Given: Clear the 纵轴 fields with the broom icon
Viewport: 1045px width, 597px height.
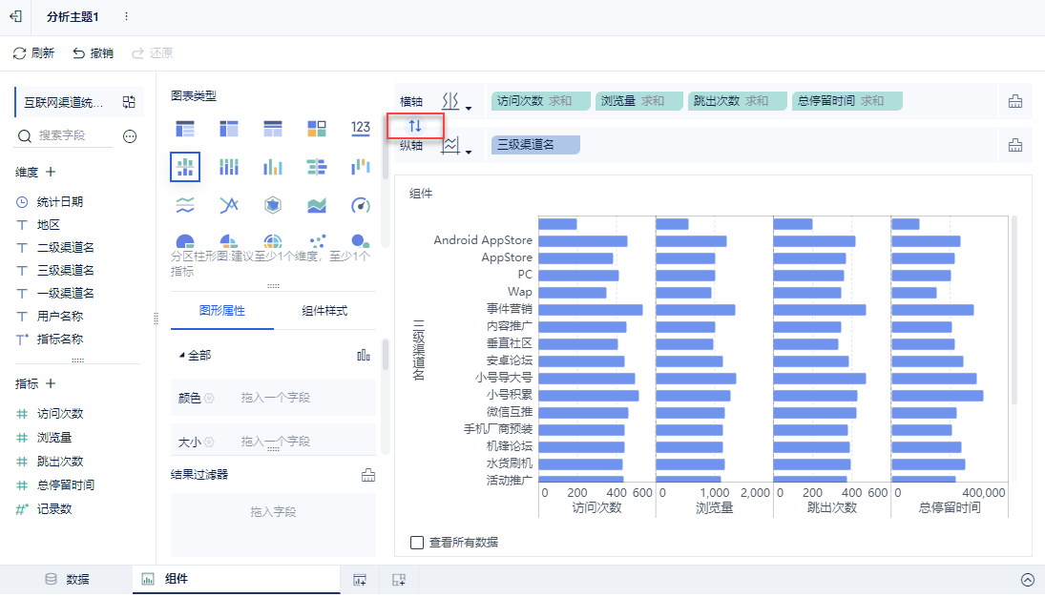Looking at the screenshot, I should coord(1015,145).
